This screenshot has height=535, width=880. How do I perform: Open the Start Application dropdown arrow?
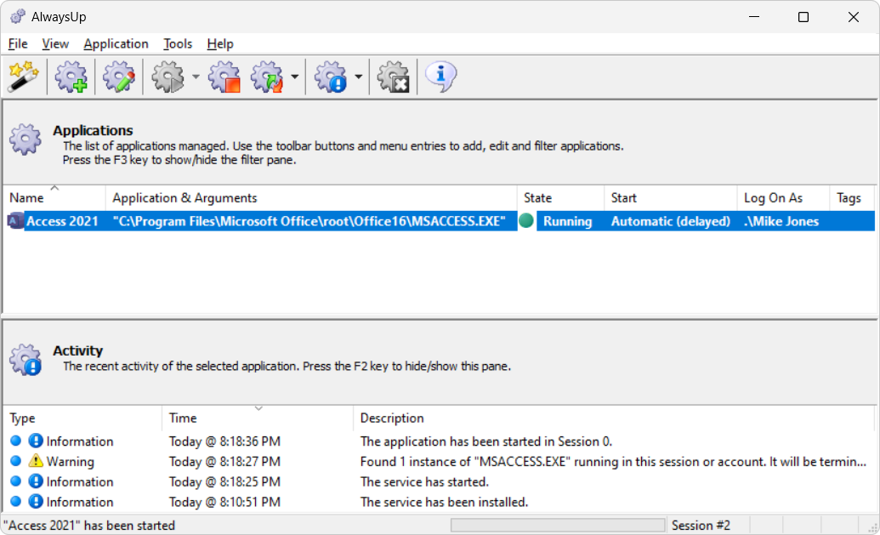[196, 77]
